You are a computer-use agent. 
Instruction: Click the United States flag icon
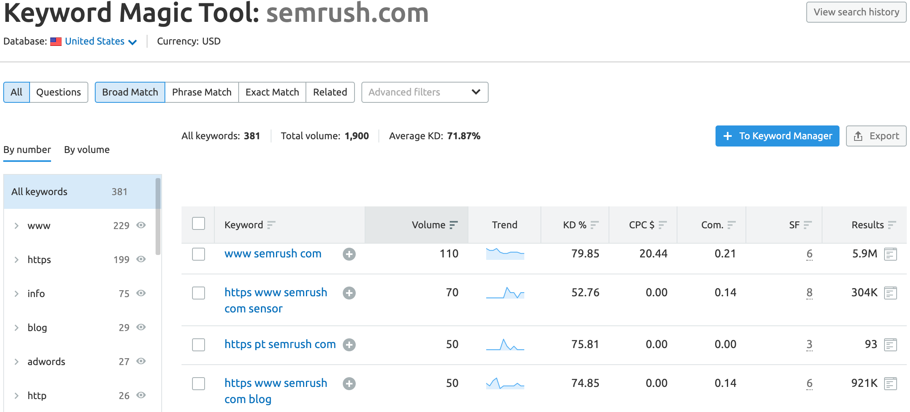click(x=56, y=42)
